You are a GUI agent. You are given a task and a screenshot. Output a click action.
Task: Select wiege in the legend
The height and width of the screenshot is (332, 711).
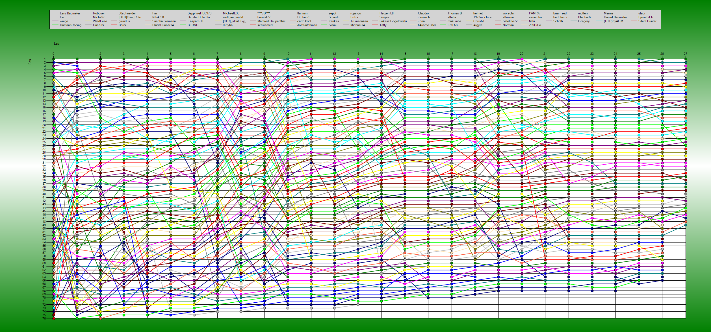(x=64, y=21)
